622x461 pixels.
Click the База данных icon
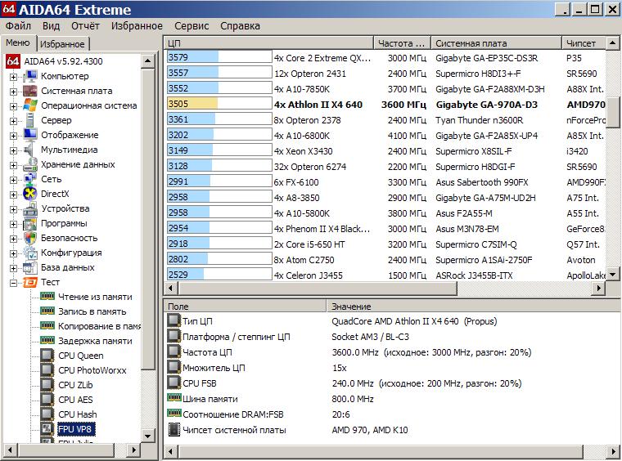coord(30,267)
